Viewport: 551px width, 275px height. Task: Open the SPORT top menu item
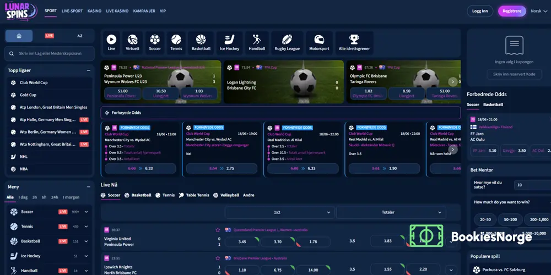click(x=51, y=11)
